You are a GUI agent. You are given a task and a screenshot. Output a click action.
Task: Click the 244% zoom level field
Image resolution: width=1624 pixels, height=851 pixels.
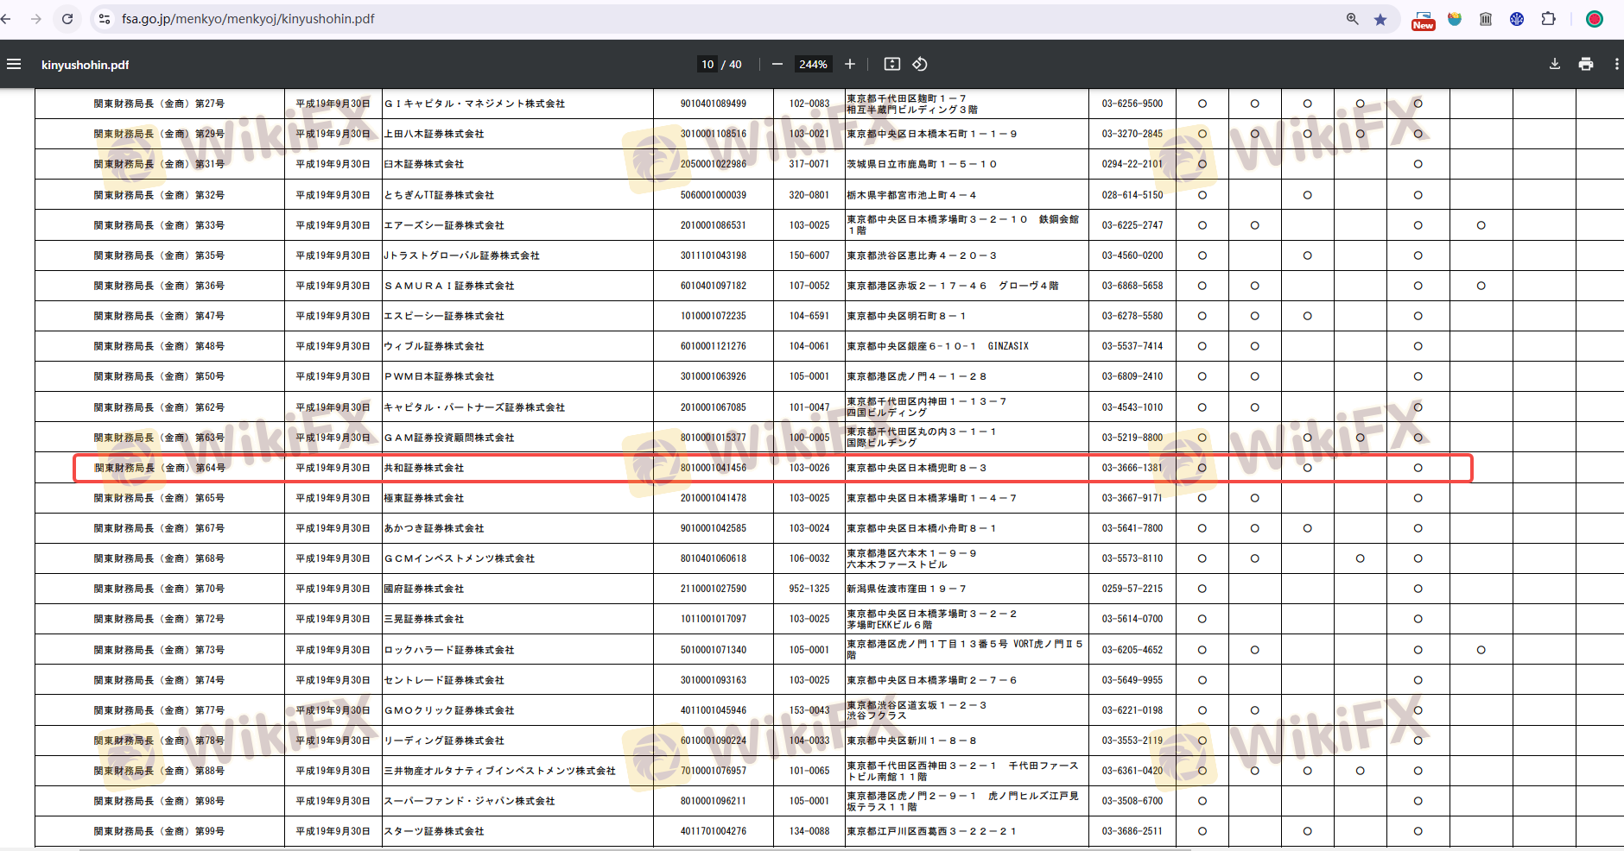point(813,64)
